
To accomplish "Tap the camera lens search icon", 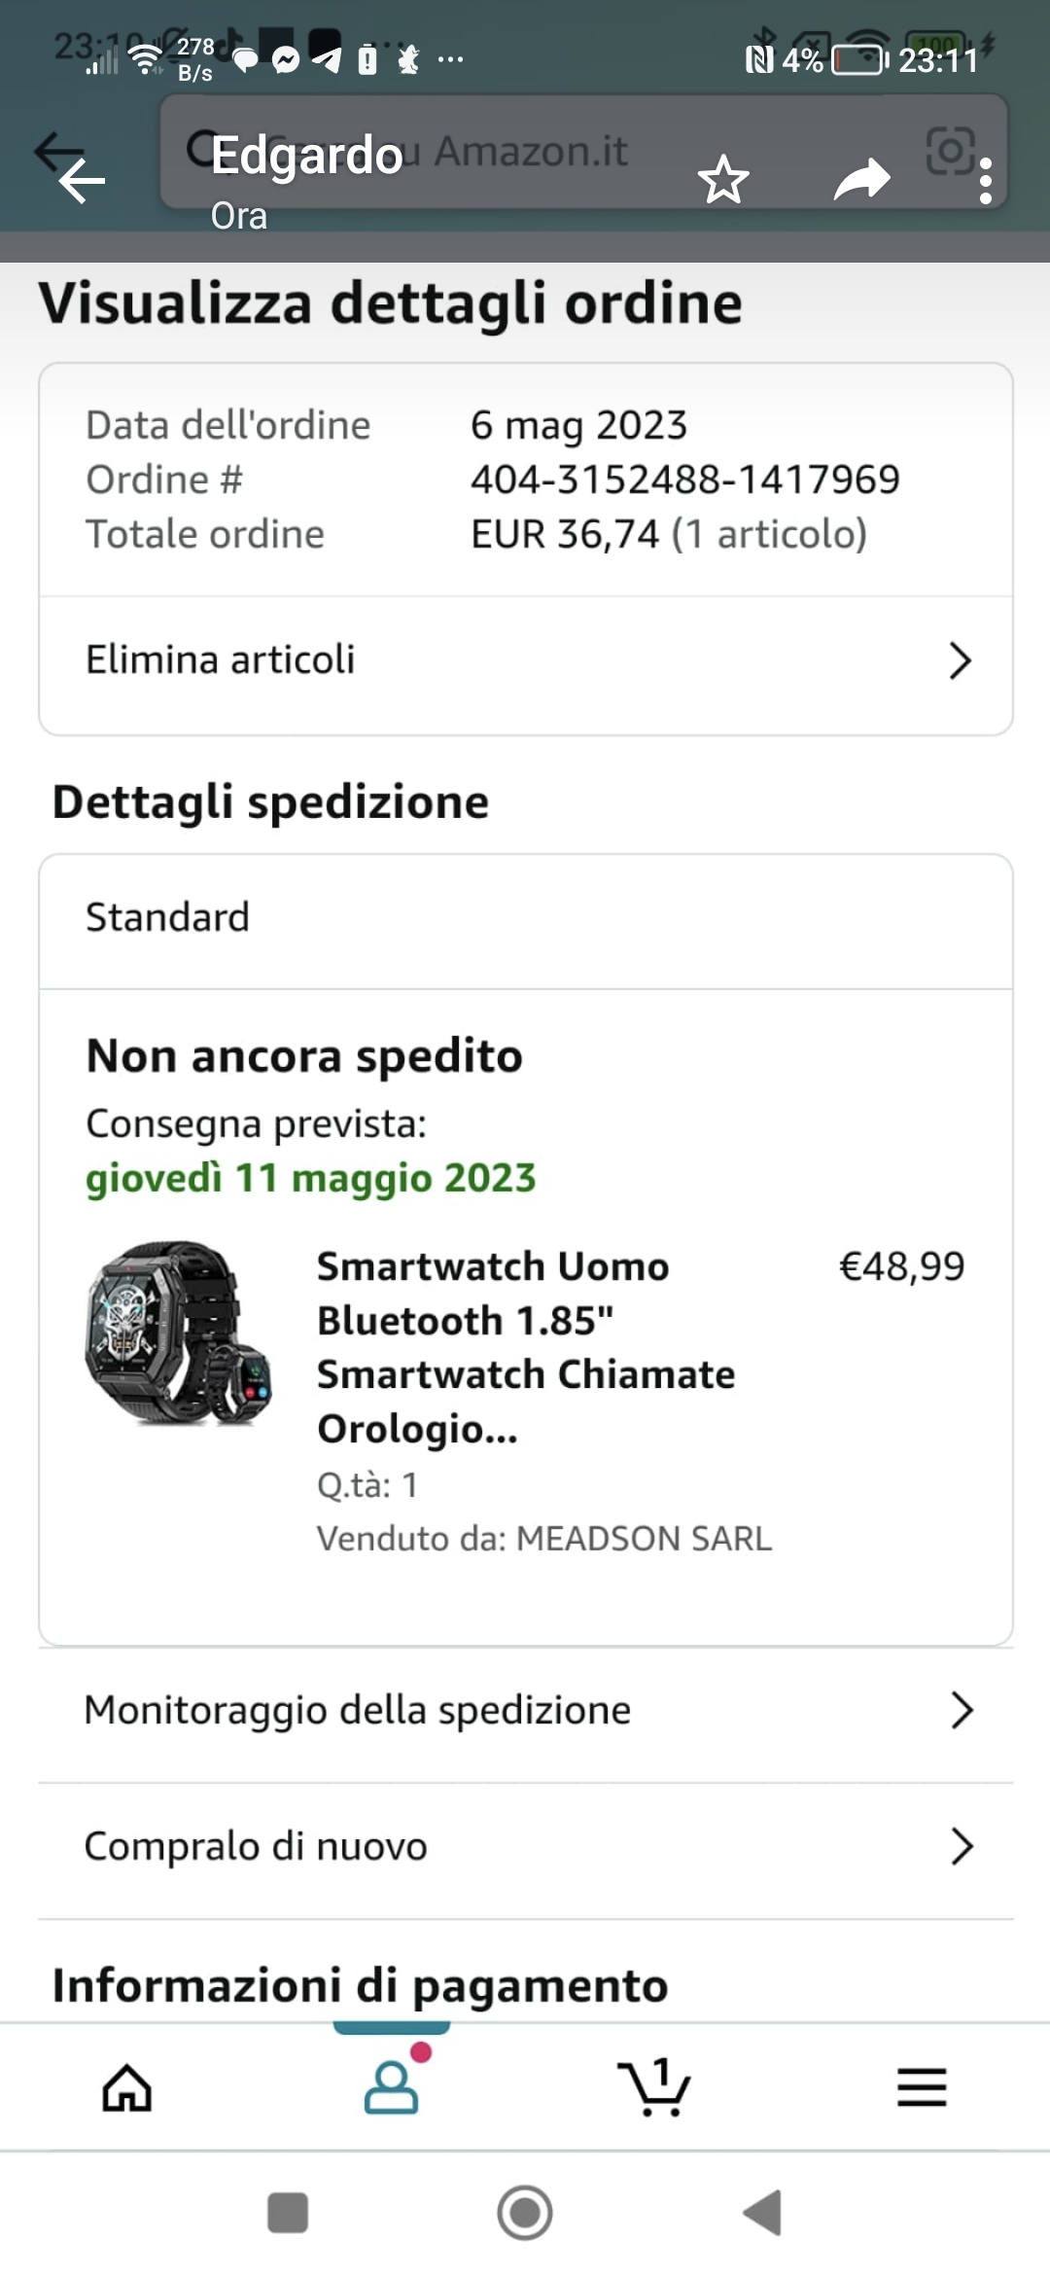I will [950, 151].
